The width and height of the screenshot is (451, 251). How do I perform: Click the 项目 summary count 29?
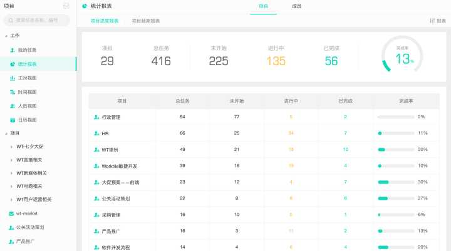click(x=107, y=61)
